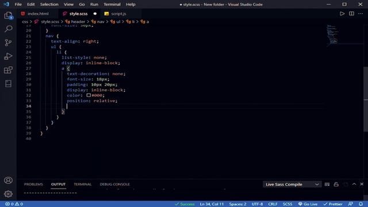Open the Go menu
Screen dimensions: 368x207
coord(82,4)
